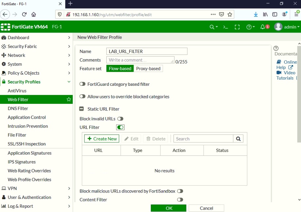The width and height of the screenshot is (301, 212).
Task: Click OK to save the profile
Action: 168,208
